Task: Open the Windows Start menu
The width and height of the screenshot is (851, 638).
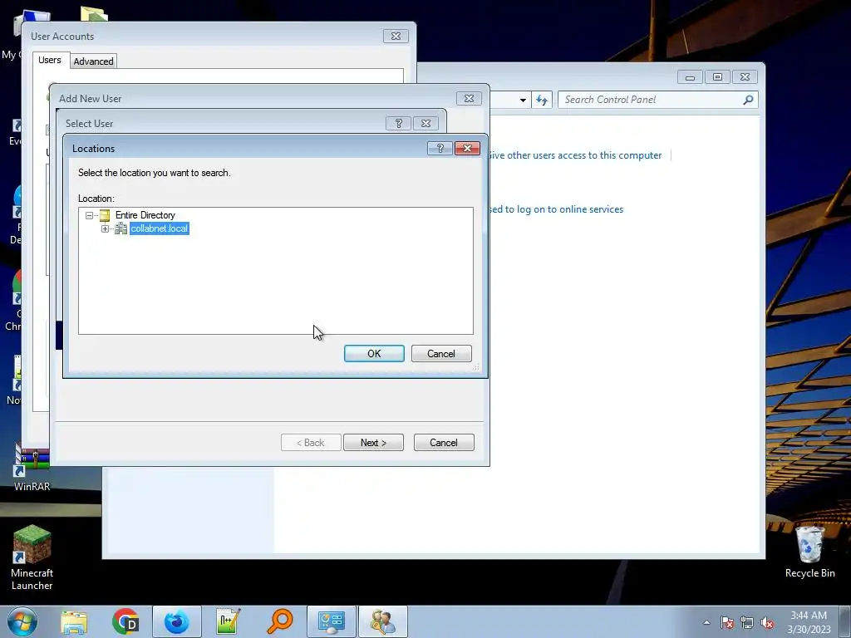Action: 22,621
